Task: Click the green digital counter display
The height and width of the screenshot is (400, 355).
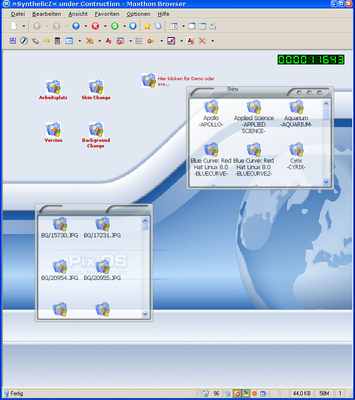Action: pos(311,59)
